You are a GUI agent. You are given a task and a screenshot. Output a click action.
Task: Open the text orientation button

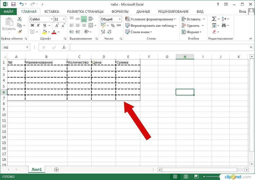click(86, 32)
